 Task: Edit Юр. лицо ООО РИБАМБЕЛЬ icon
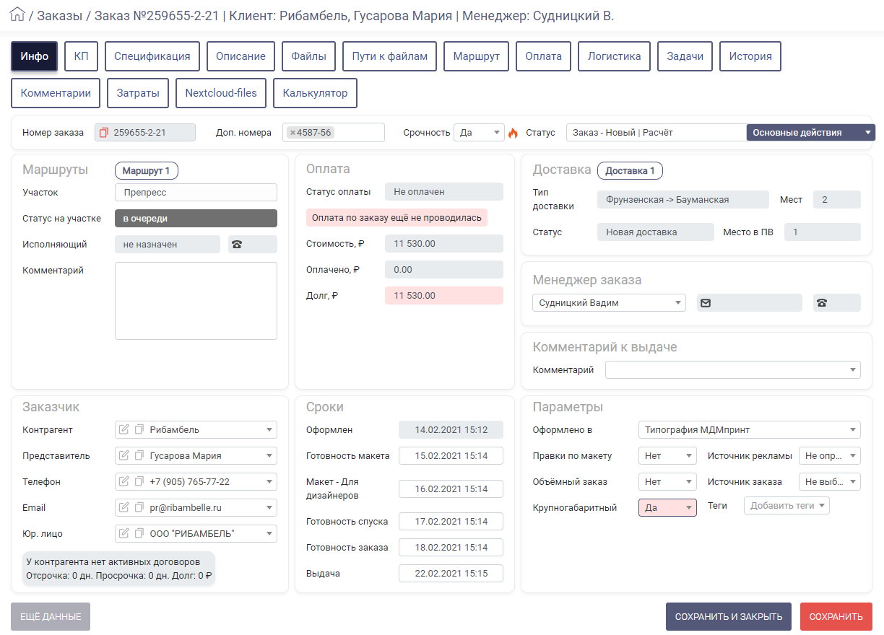pyautogui.click(x=123, y=534)
